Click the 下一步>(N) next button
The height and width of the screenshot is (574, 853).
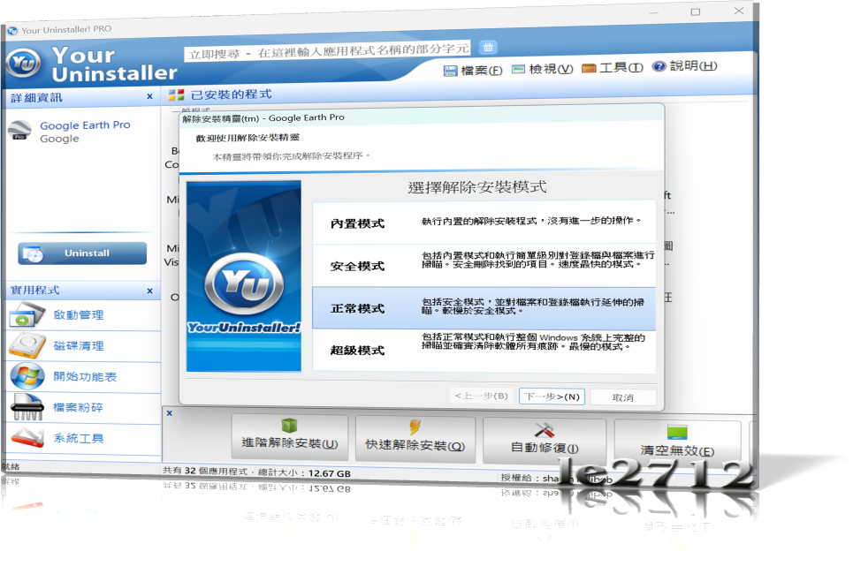pyautogui.click(x=552, y=397)
